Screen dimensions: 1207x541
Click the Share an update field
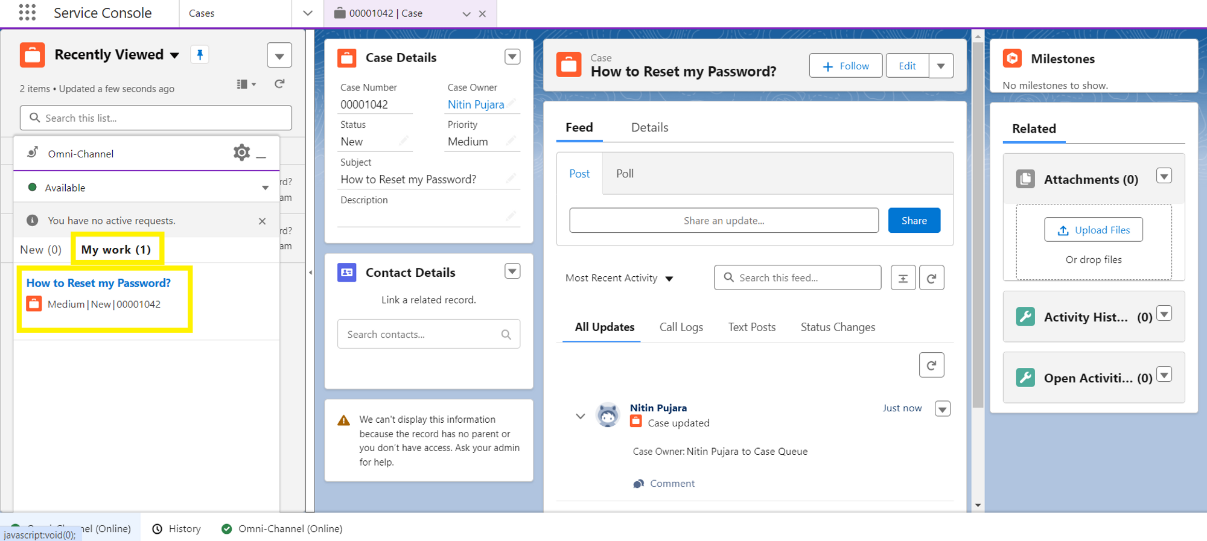point(724,220)
